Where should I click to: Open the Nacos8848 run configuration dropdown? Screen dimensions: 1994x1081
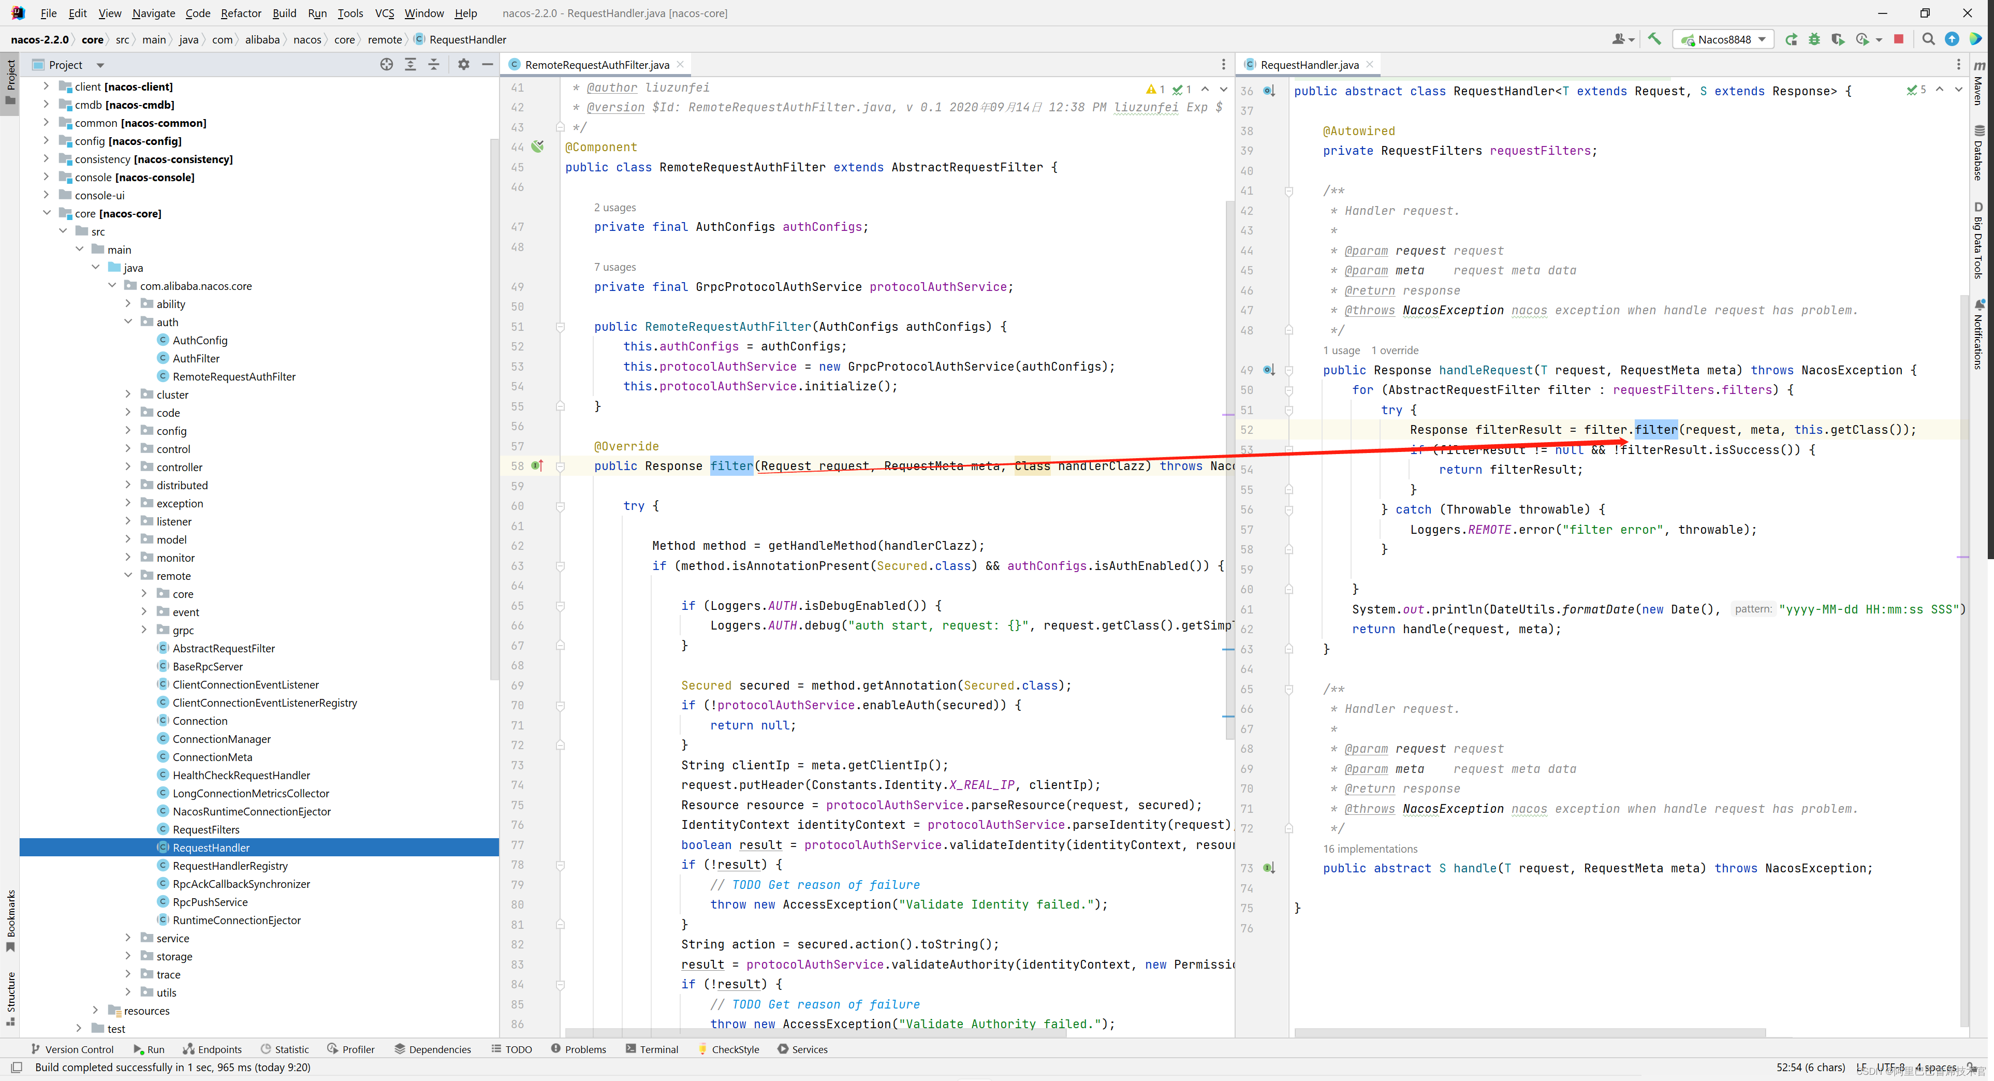[1723, 39]
